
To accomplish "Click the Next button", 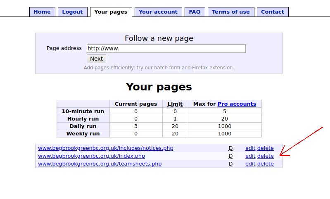I will (96, 59).
